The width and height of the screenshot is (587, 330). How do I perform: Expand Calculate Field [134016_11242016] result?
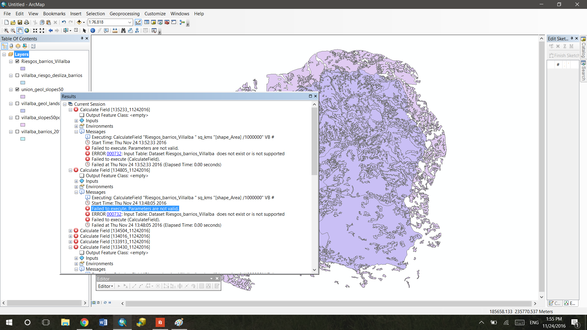click(71, 236)
